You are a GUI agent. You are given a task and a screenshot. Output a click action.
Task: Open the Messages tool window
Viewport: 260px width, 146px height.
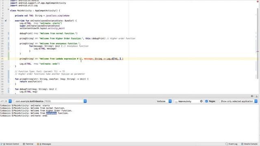(x=44, y=144)
